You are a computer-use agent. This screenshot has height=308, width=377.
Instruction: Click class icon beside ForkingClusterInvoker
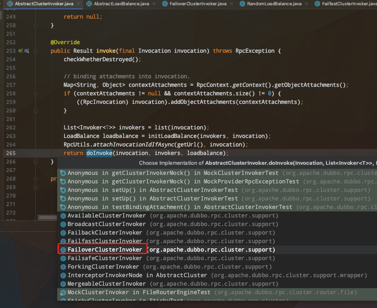[63, 267]
